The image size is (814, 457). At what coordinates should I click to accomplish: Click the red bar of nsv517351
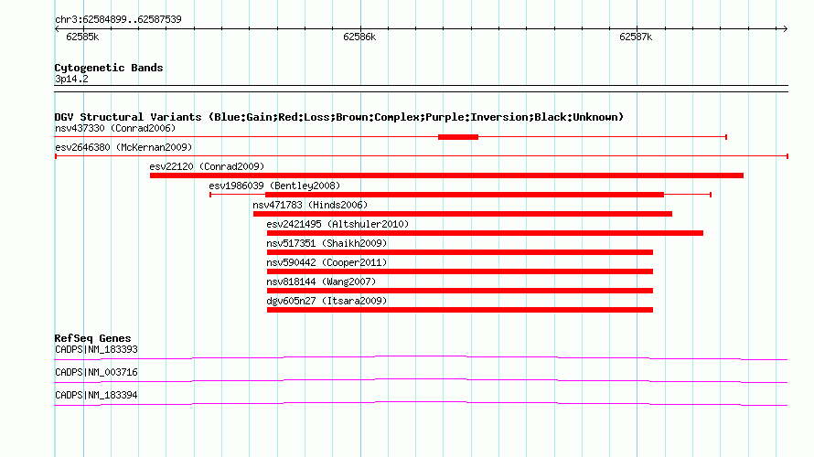pyautogui.click(x=460, y=252)
